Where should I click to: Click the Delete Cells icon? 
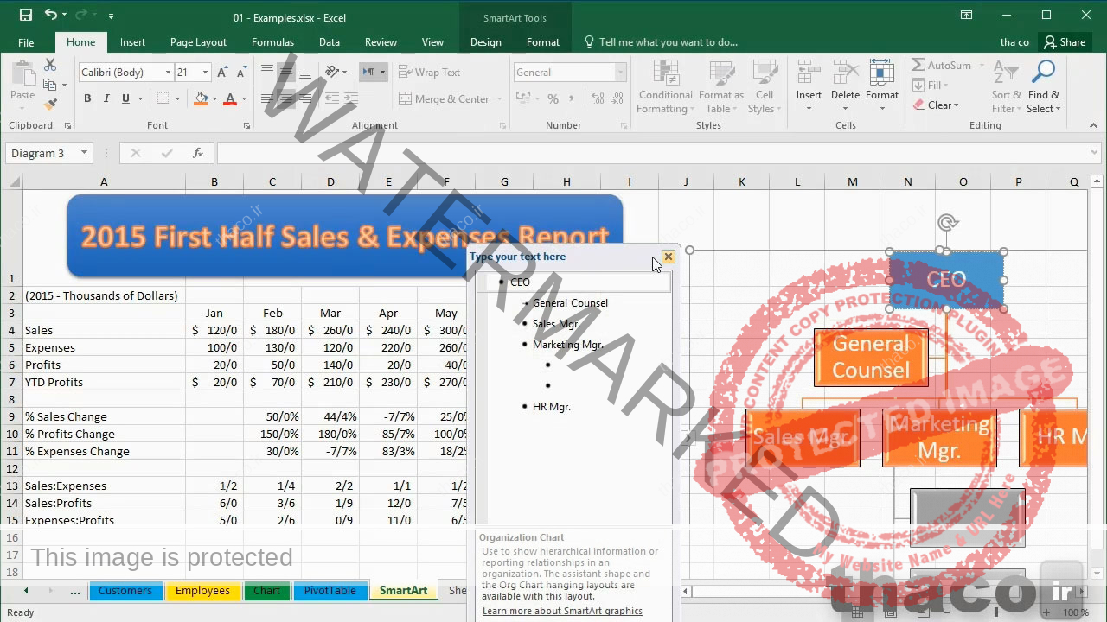coord(845,73)
